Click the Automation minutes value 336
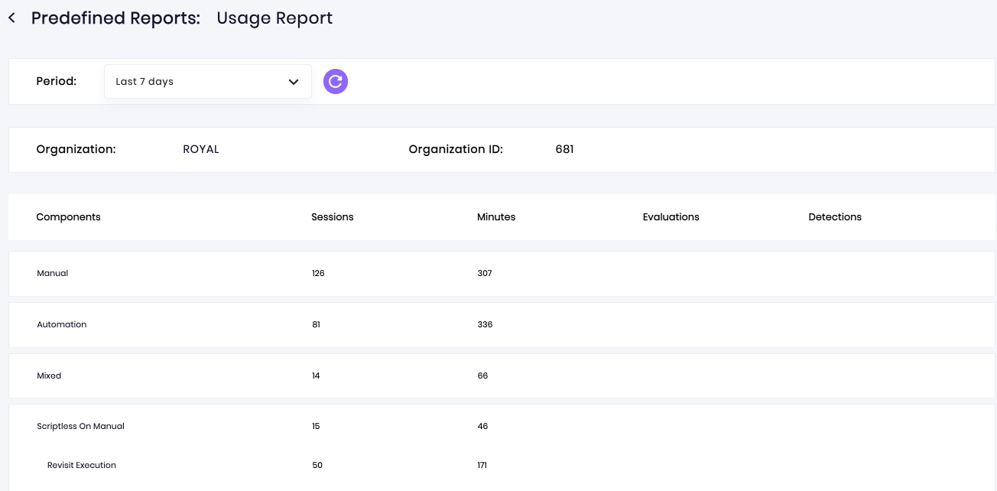Screen dimensions: 997x491 (485, 324)
